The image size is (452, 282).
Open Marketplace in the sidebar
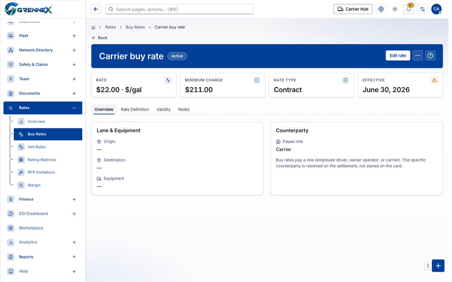pos(43,228)
